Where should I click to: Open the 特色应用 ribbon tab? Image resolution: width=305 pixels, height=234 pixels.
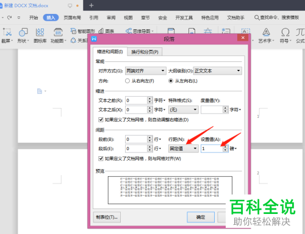click(210, 18)
